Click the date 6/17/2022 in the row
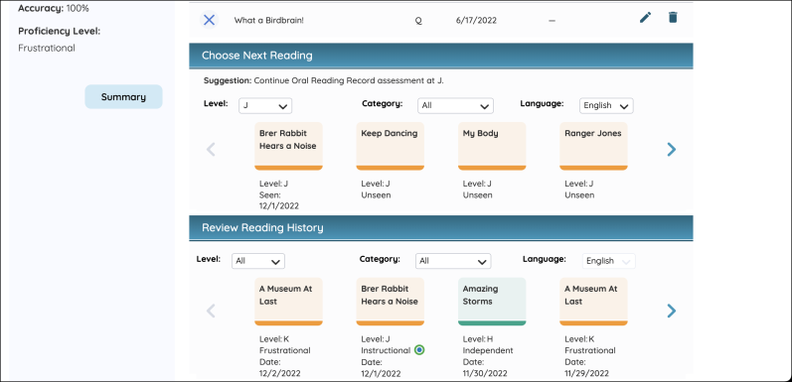The width and height of the screenshot is (792, 382). tap(476, 20)
